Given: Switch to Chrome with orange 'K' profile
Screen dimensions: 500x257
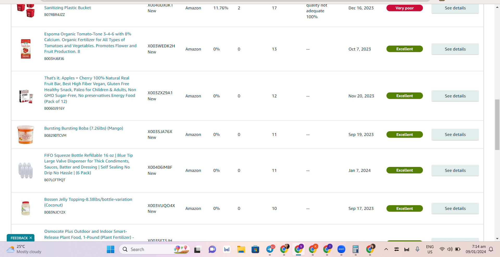Looking at the screenshot, I should point(313,249).
